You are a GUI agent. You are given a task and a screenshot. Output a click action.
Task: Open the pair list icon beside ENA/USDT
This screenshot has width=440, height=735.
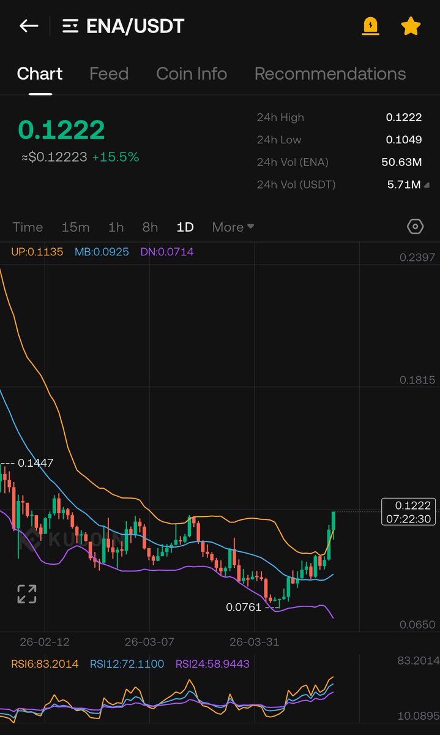(70, 26)
